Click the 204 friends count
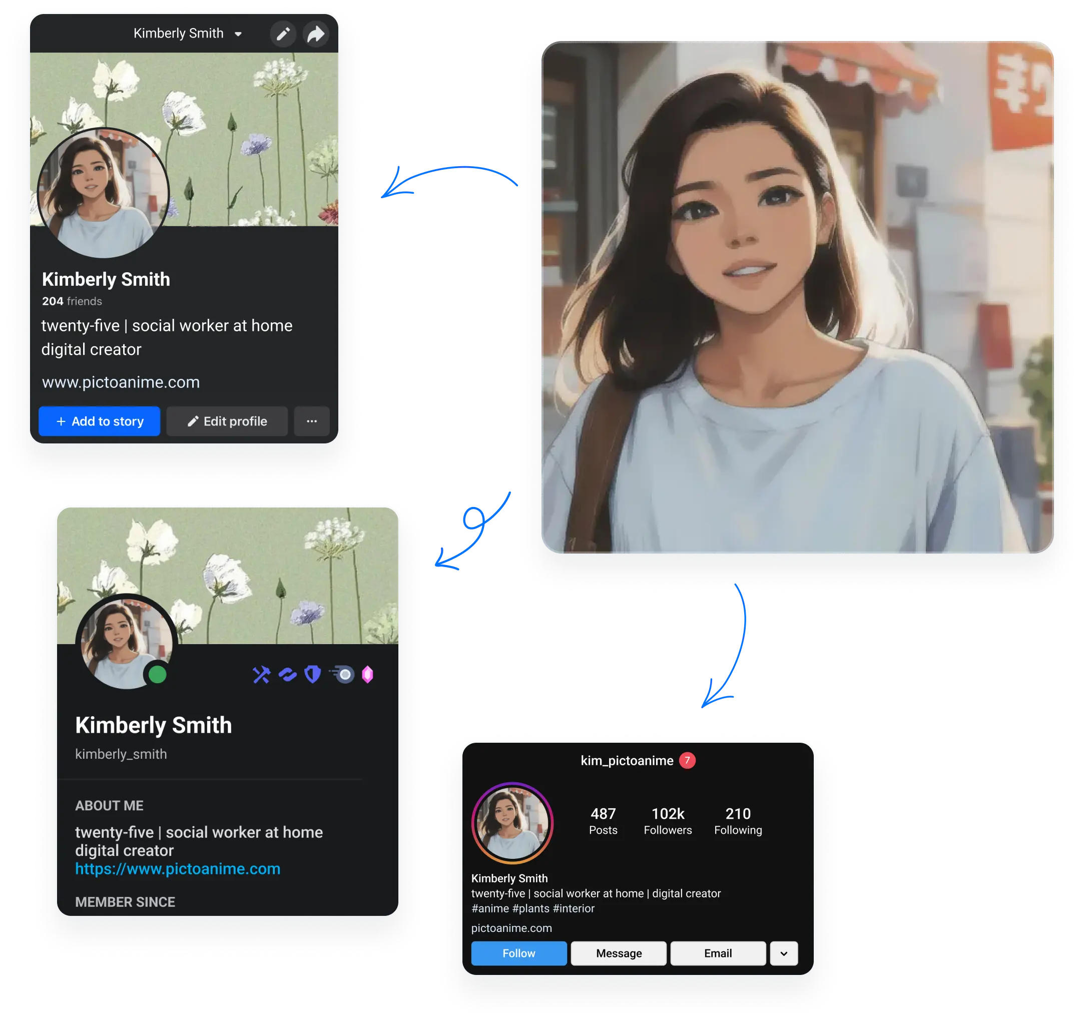This screenshot has width=1082, height=1021. 72,301
